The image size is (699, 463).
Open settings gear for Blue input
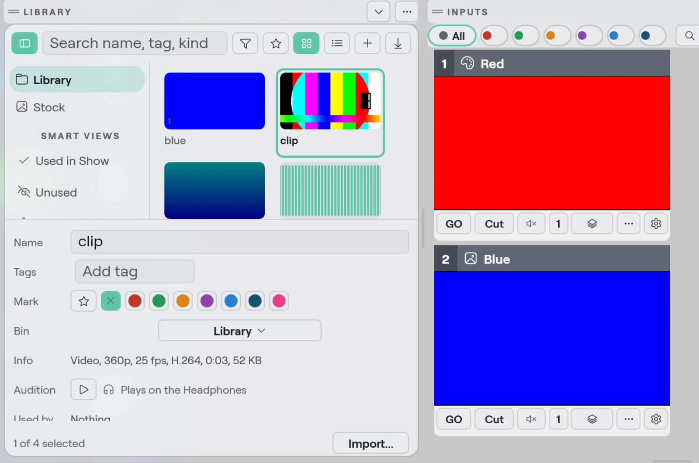pyautogui.click(x=656, y=419)
